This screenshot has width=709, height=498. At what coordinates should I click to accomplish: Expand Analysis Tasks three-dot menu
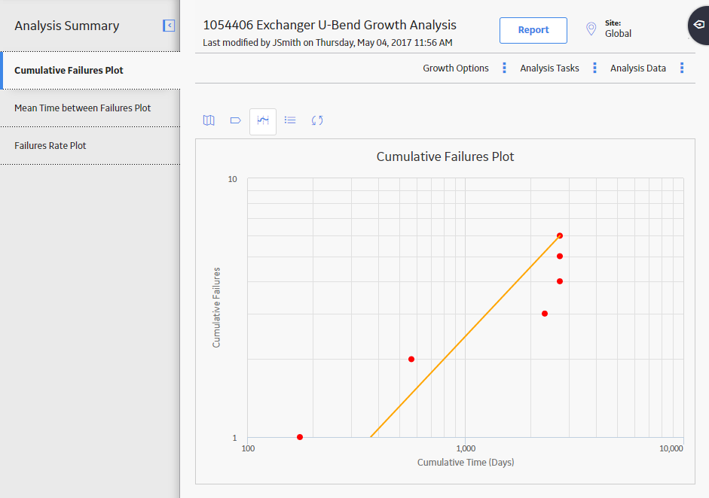[x=594, y=68]
